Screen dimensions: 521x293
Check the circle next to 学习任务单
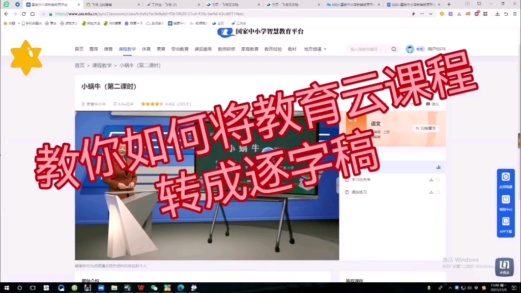coord(438,180)
